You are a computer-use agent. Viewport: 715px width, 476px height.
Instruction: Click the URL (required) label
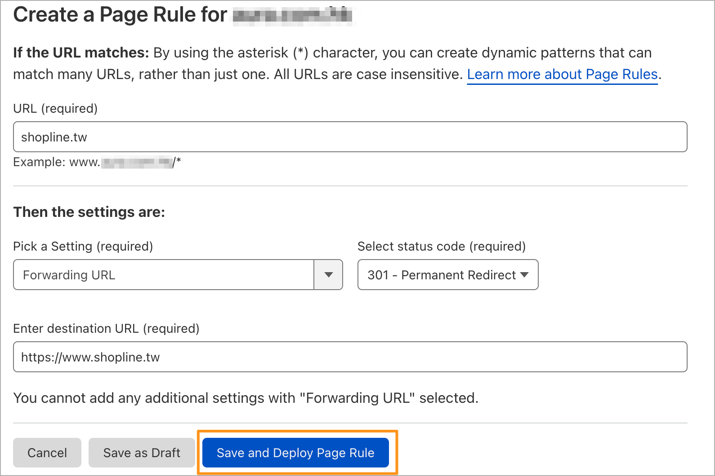click(55, 109)
